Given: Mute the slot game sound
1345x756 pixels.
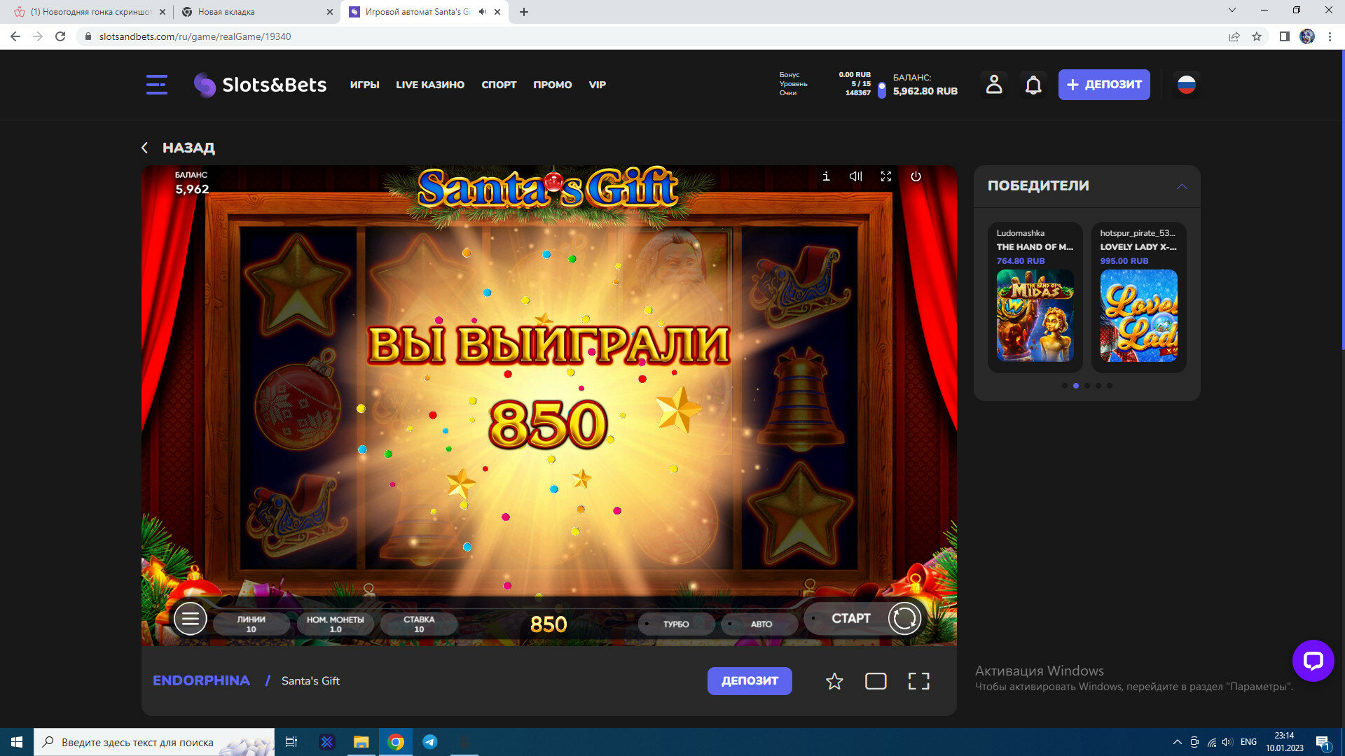Looking at the screenshot, I should coord(855,176).
